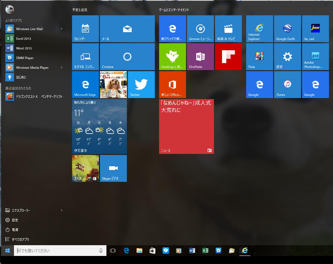
Task: Launch the Google Earth tile
Action: pos(288,29)
